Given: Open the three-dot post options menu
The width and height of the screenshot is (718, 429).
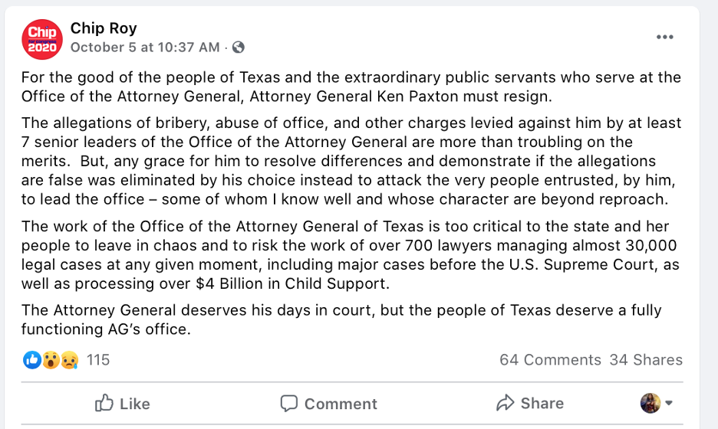Looking at the screenshot, I should coord(664,38).
